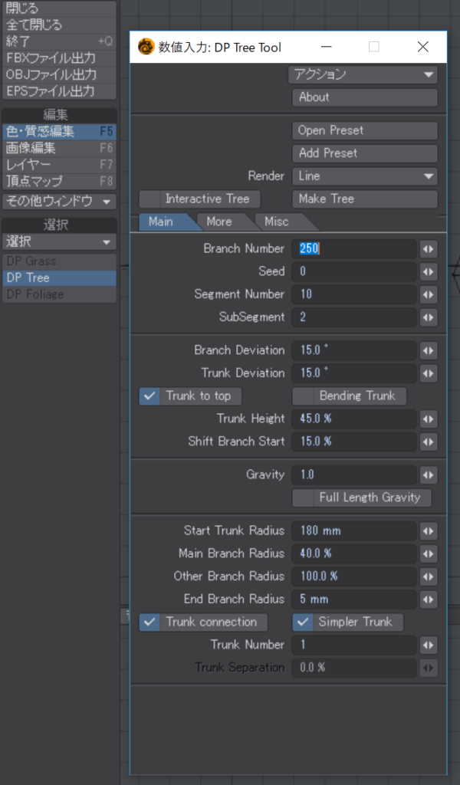
Task: Expand the Render Line dropdown
Action: pyautogui.click(x=365, y=176)
